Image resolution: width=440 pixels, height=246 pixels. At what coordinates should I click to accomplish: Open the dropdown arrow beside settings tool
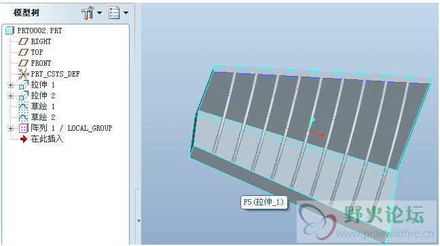[99, 13]
